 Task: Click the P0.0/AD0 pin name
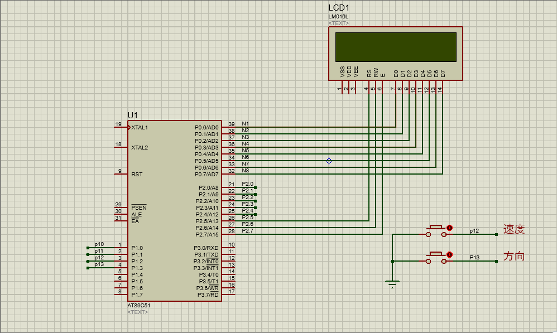click(x=207, y=127)
